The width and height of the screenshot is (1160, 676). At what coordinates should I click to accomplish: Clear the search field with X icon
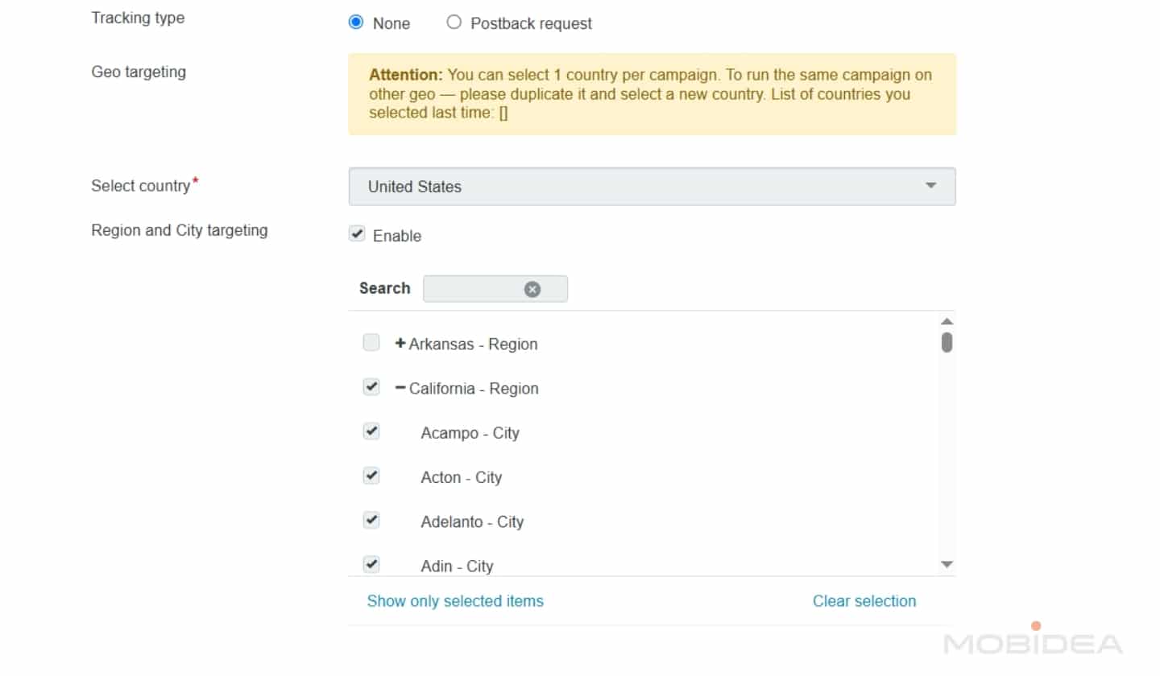532,289
